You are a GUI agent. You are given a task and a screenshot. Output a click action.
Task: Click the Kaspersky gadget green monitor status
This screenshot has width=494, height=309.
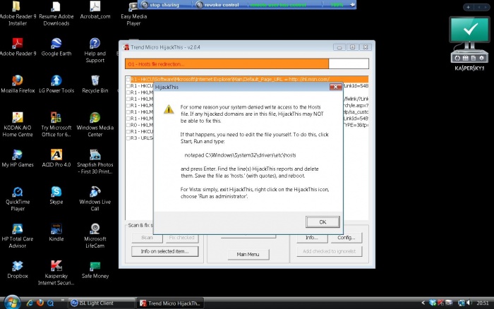[x=469, y=30]
